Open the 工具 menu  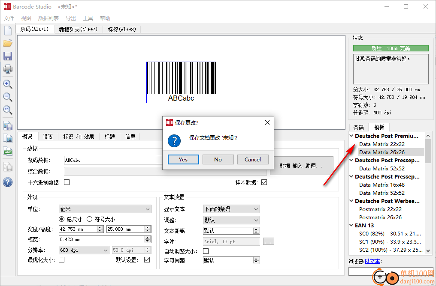[x=88, y=18]
